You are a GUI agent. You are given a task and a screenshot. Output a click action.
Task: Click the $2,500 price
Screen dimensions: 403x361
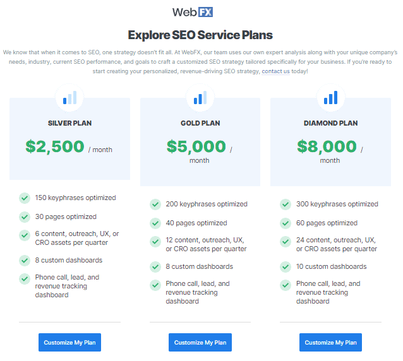point(55,146)
